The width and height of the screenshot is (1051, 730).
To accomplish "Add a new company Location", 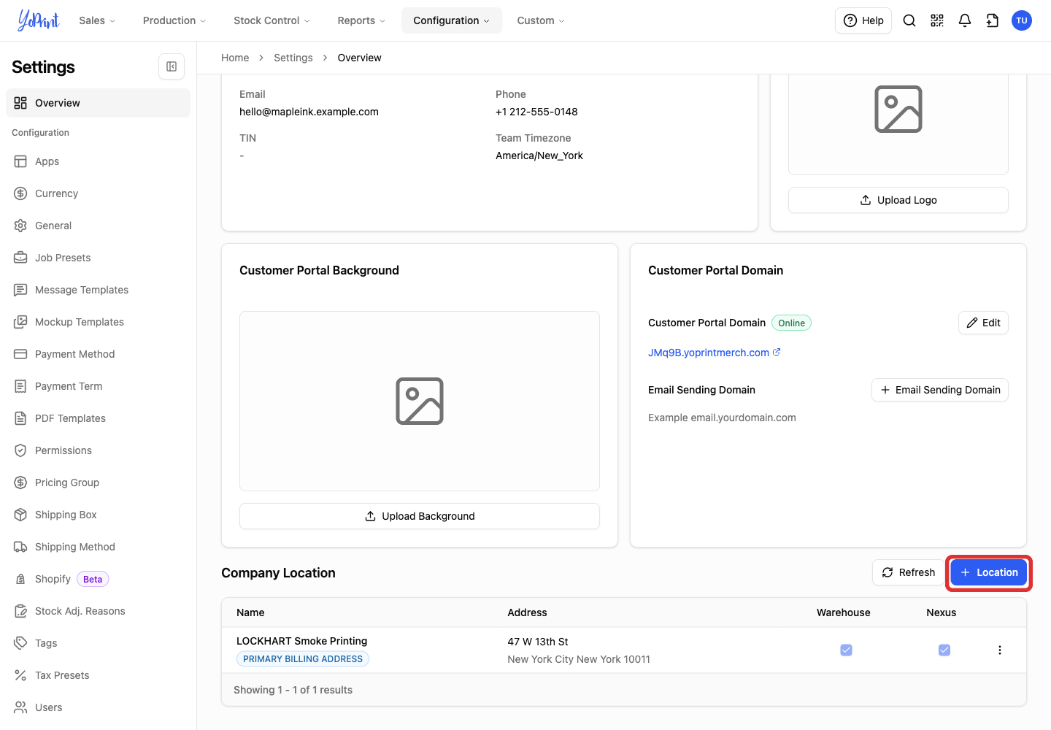I will click(989, 572).
